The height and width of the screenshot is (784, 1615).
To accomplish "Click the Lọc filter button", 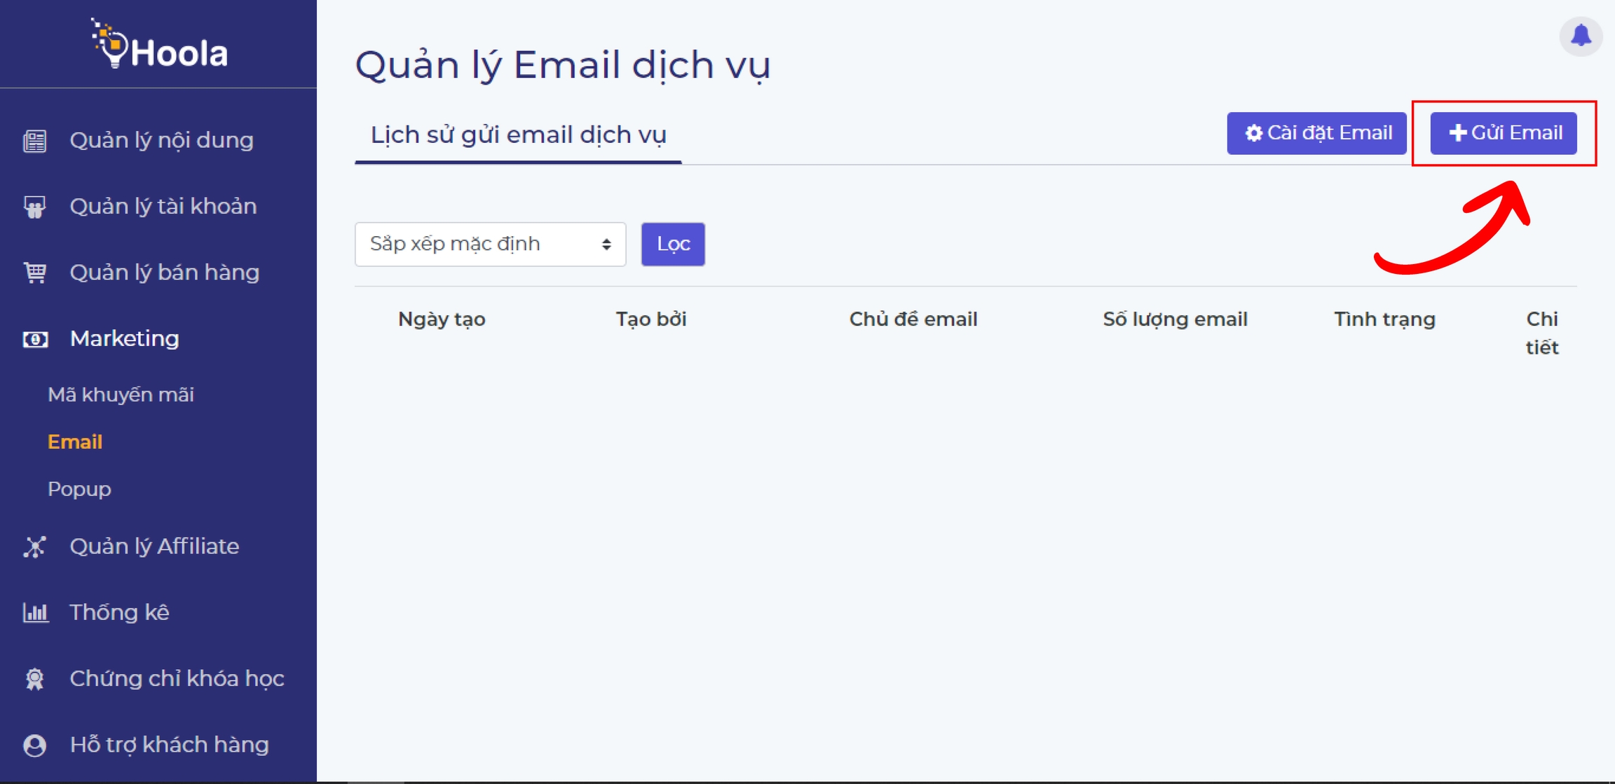I will tap(673, 245).
